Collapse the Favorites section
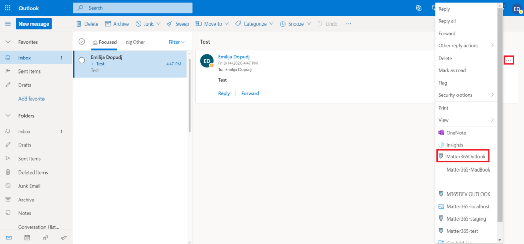This screenshot has height=244, width=524. pyautogui.click(x=8, y=42)
